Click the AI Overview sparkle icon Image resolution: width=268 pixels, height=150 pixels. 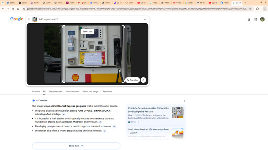coord(34,101)
